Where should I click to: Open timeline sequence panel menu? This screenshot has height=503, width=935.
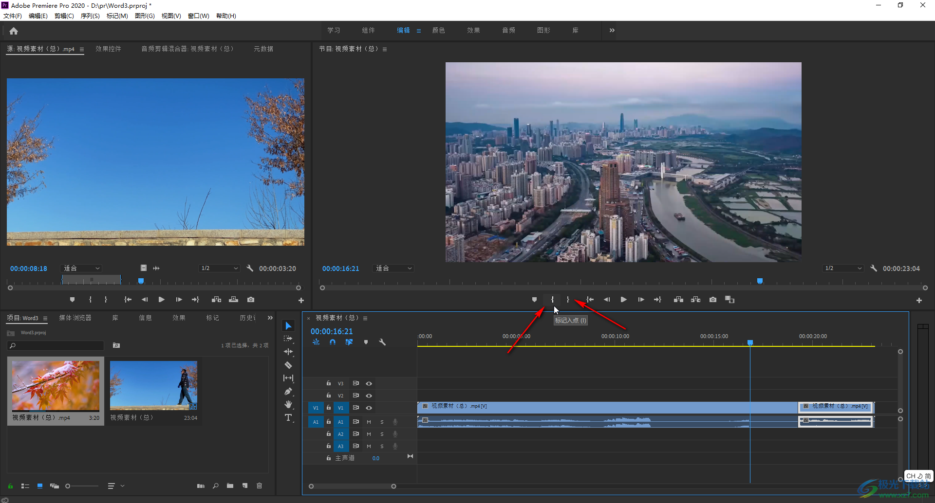(x=365, y=318)
